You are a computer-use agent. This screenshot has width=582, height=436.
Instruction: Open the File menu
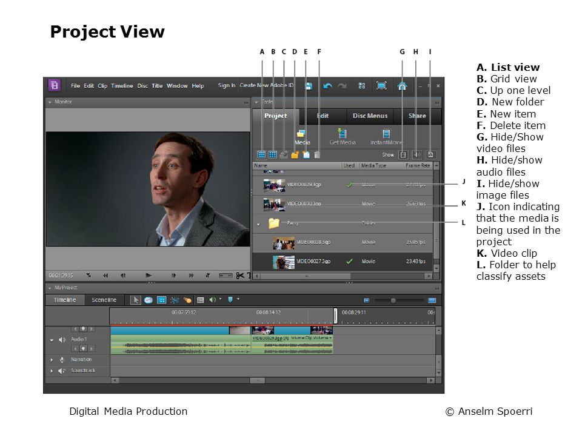75,86
